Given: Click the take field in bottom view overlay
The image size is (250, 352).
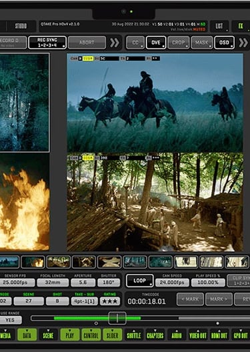Looking at the screenshot, I should [x=135, y=158].
